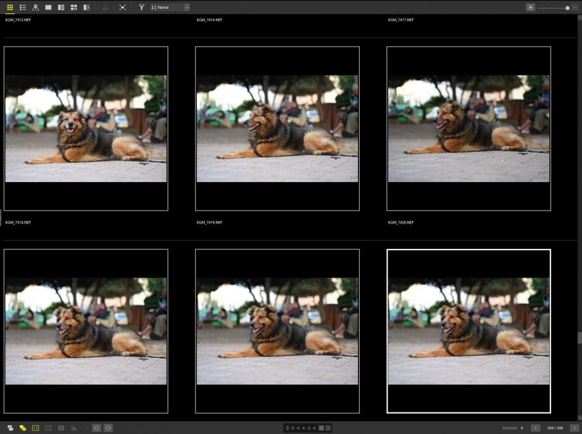
Task: Click the KGM_7419.NEF file name label
Action: coord(210,223)
